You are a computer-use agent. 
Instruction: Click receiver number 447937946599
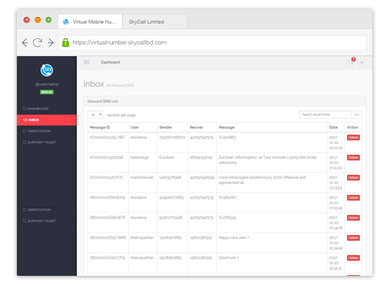(x=202, y=178)
